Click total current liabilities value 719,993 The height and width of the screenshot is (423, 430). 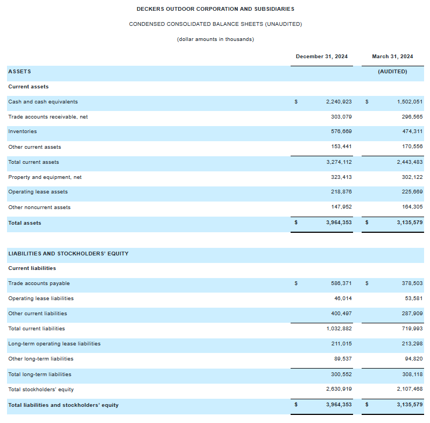412,329
